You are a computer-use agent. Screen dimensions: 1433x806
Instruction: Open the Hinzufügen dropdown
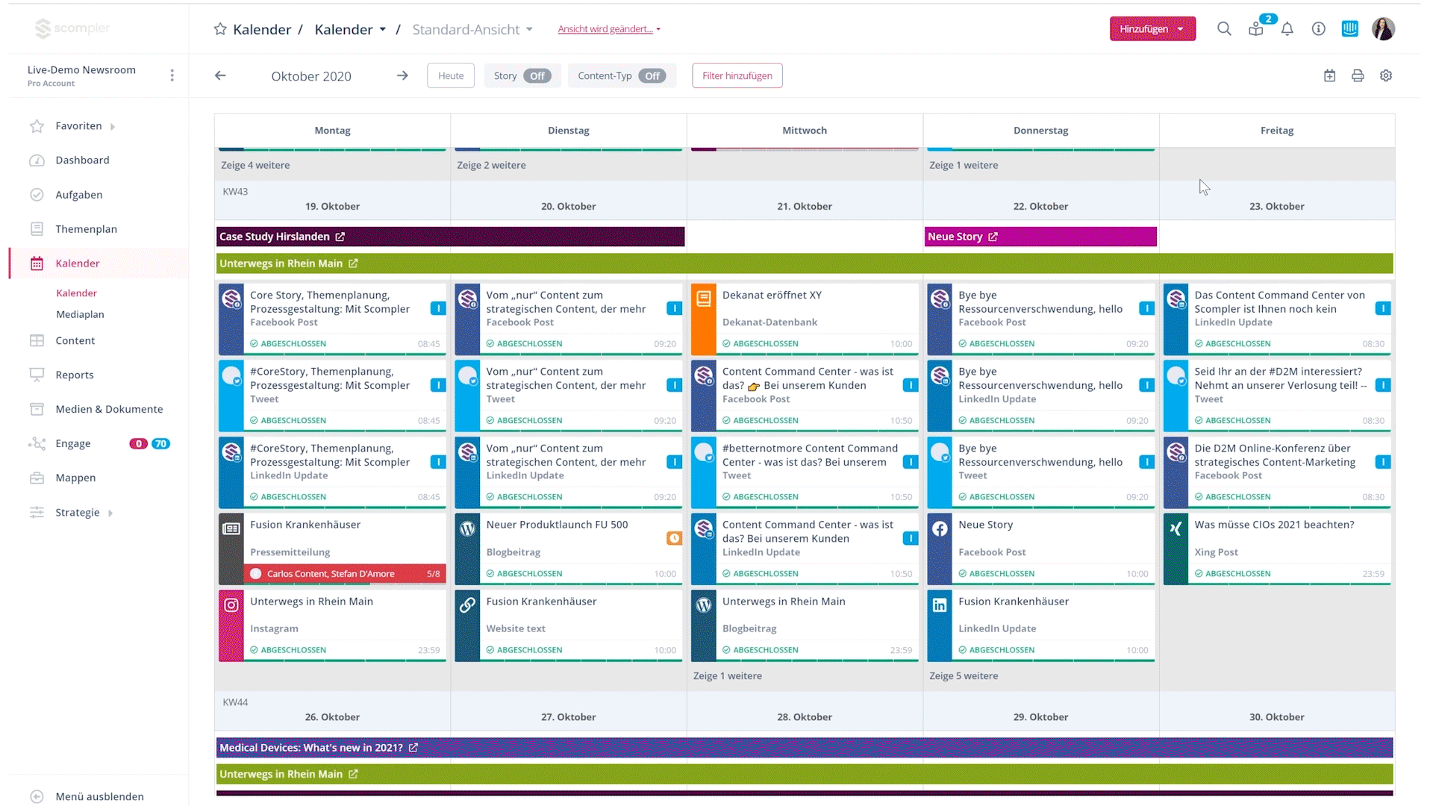[x=1152, y=29]
